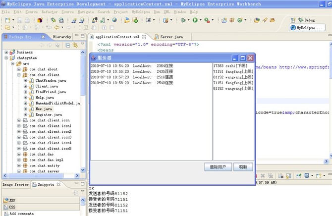
Task: Click the Debug bug icon in main toolbar
Action: (183, 20)
